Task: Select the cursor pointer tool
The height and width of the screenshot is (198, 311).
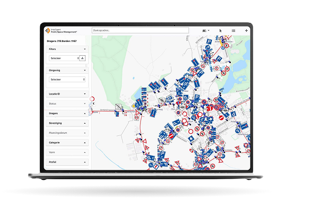Action: (x=220, y=31)
